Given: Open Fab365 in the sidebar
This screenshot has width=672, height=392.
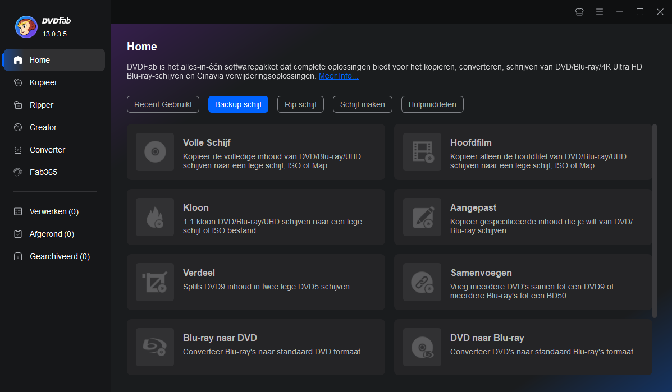Looking at the screenshot, I should coord(53,172).
